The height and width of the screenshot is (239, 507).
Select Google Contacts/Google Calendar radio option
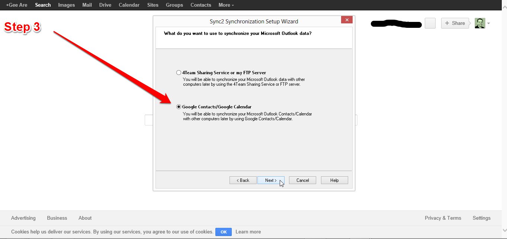click(179, 107)
